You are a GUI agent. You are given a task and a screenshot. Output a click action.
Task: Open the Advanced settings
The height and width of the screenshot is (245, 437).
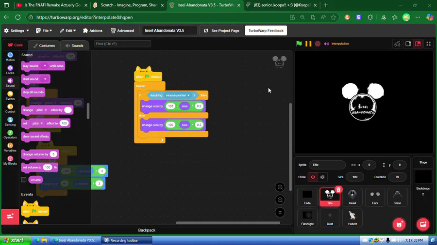coord(122,31)
